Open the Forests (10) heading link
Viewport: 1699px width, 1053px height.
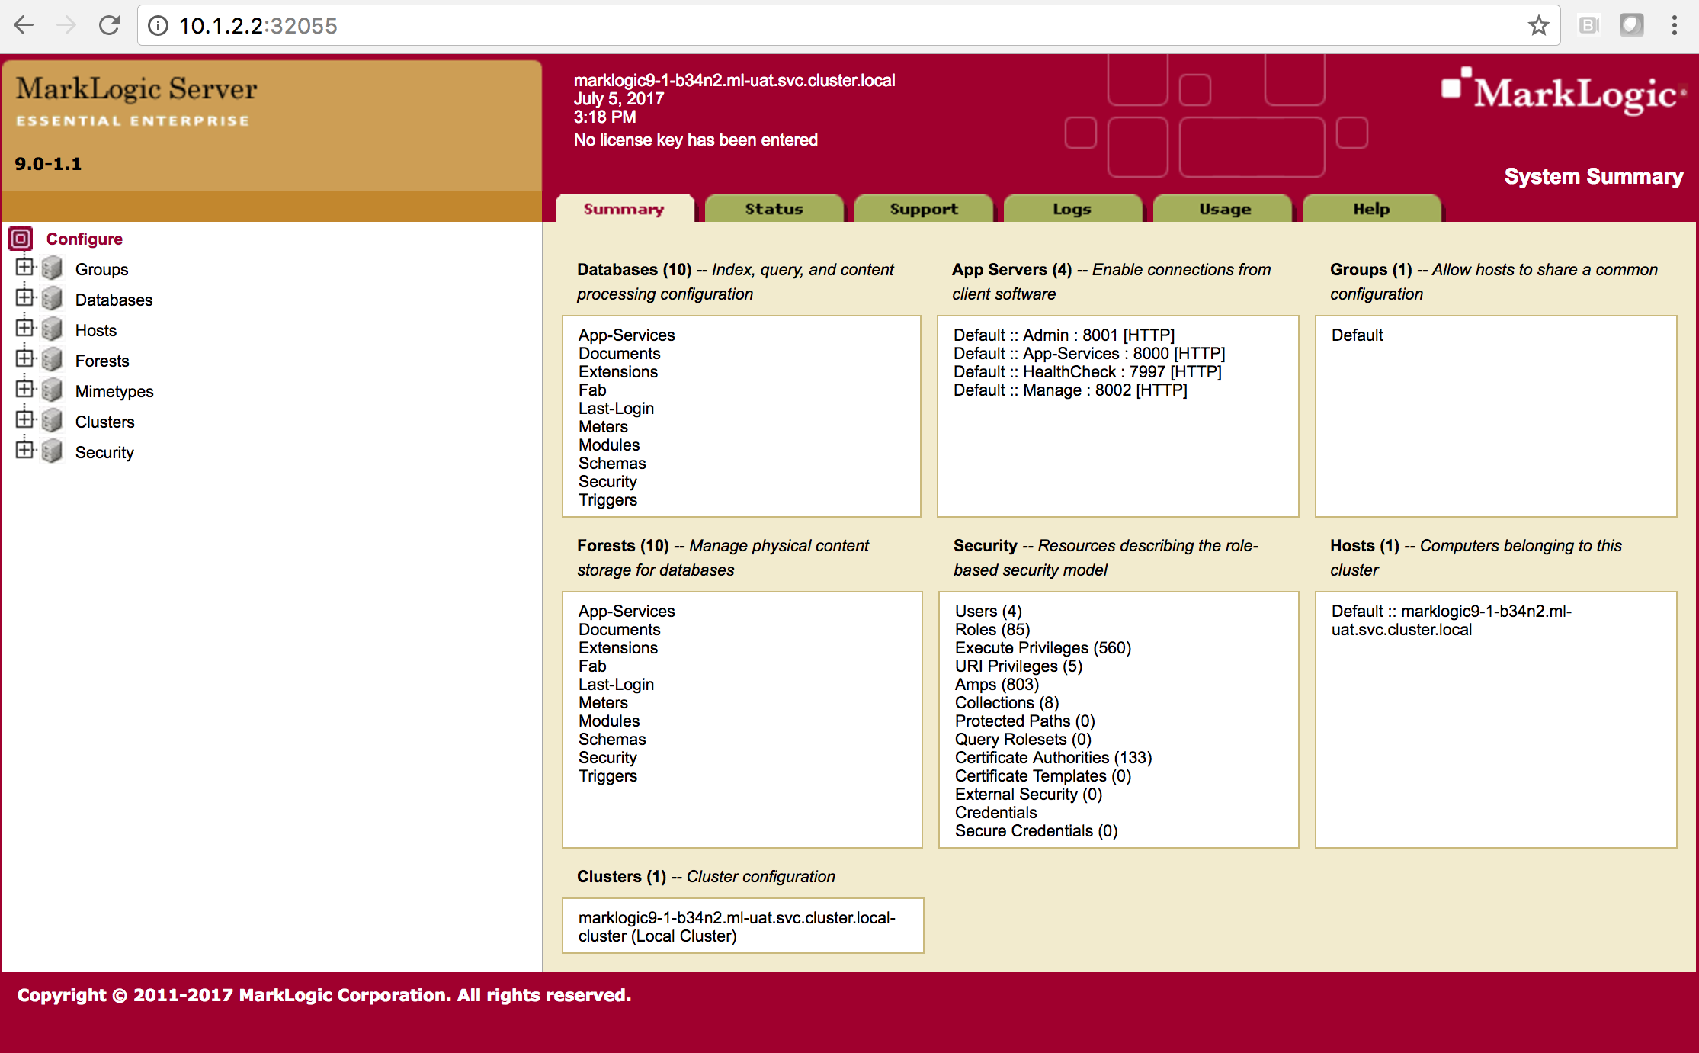coord(623,545)
